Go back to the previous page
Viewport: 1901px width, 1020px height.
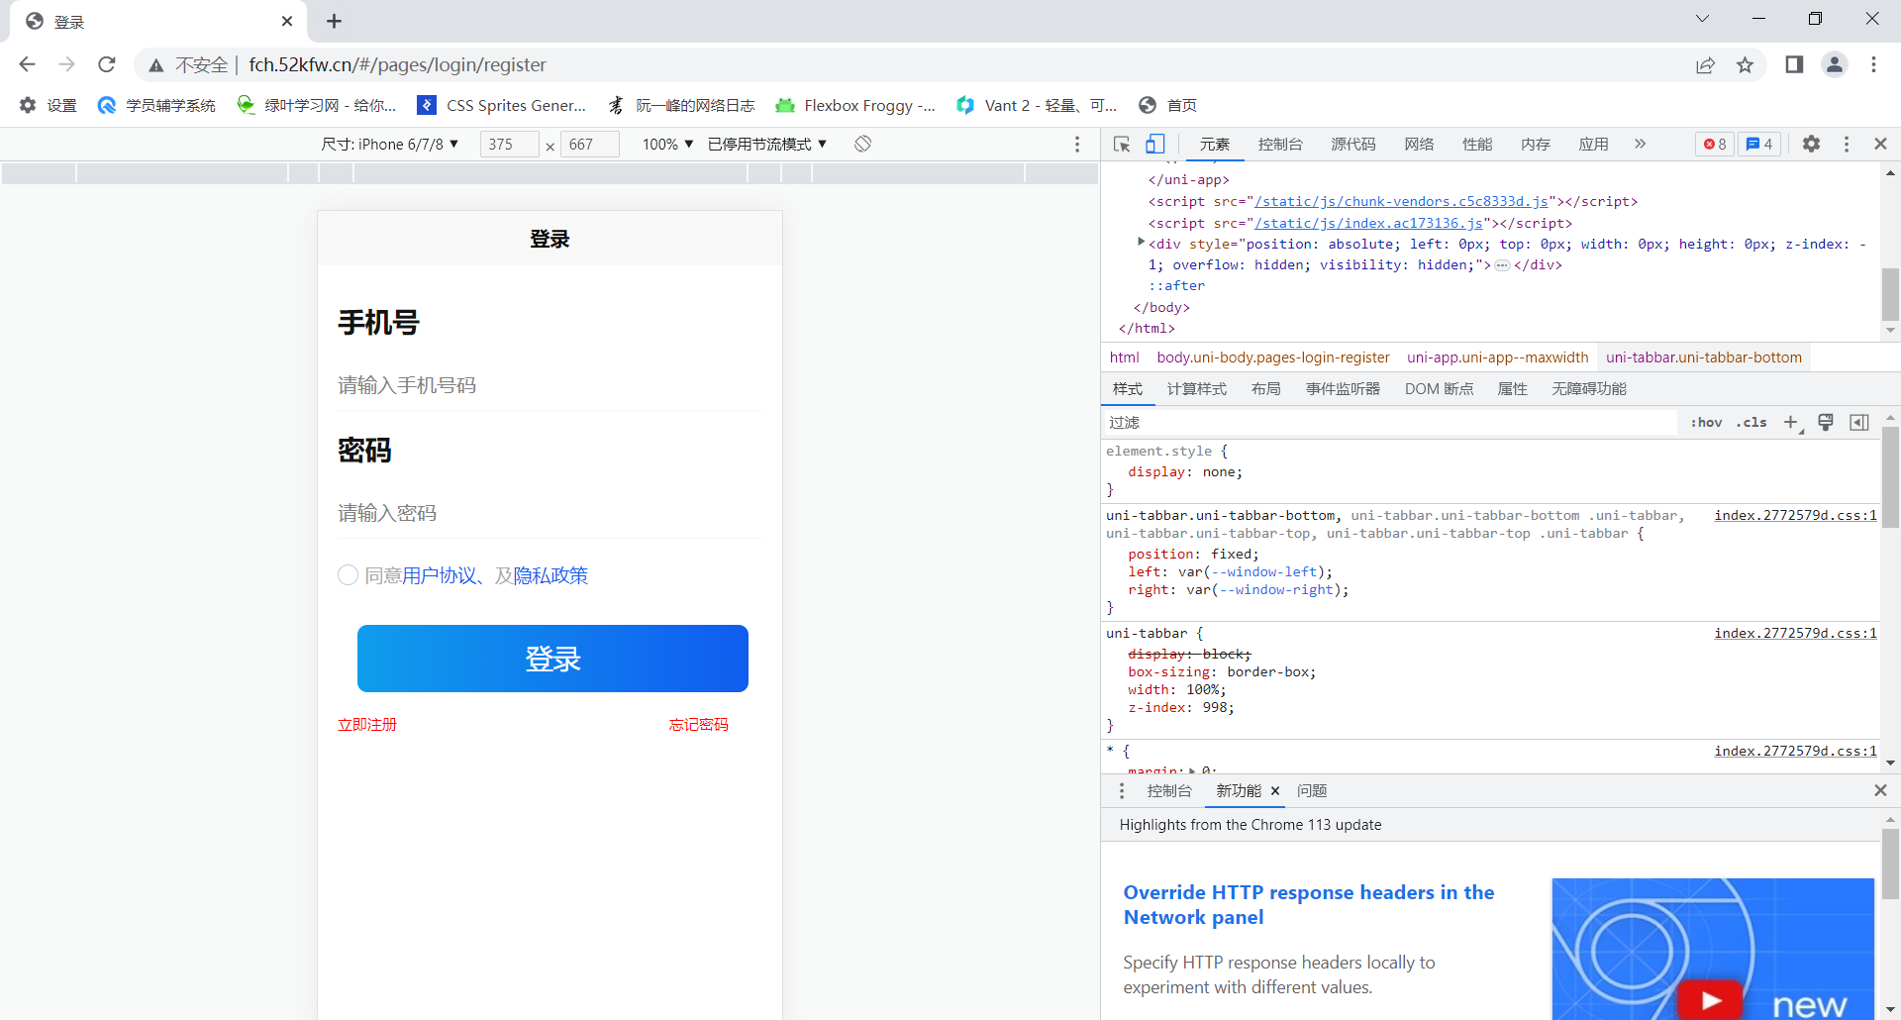[28, 64]
